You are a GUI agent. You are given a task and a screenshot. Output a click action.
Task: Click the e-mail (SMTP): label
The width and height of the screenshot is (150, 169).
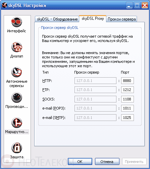pyautogui.click(x=54, y=118)
